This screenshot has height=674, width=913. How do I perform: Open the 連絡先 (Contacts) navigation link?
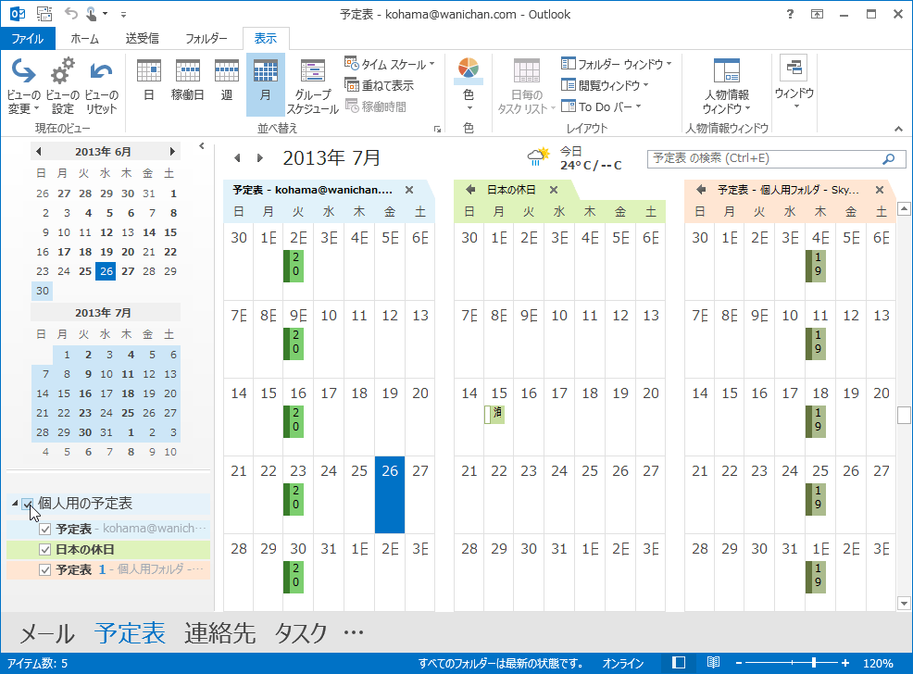pos(220,633)
